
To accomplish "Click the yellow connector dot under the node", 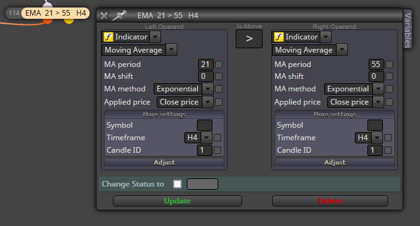I will click(x=69, y=21).
